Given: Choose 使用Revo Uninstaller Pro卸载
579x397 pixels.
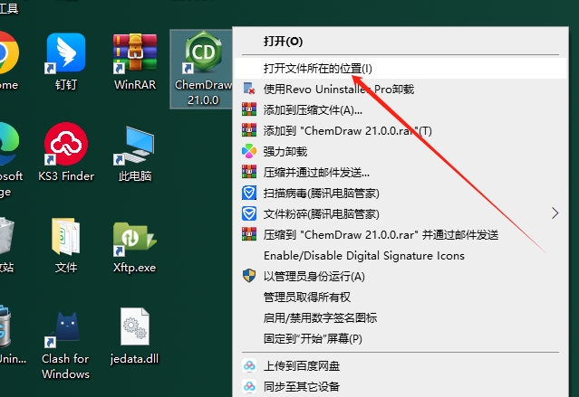Looking at the screenshot, I should [400, 90].
